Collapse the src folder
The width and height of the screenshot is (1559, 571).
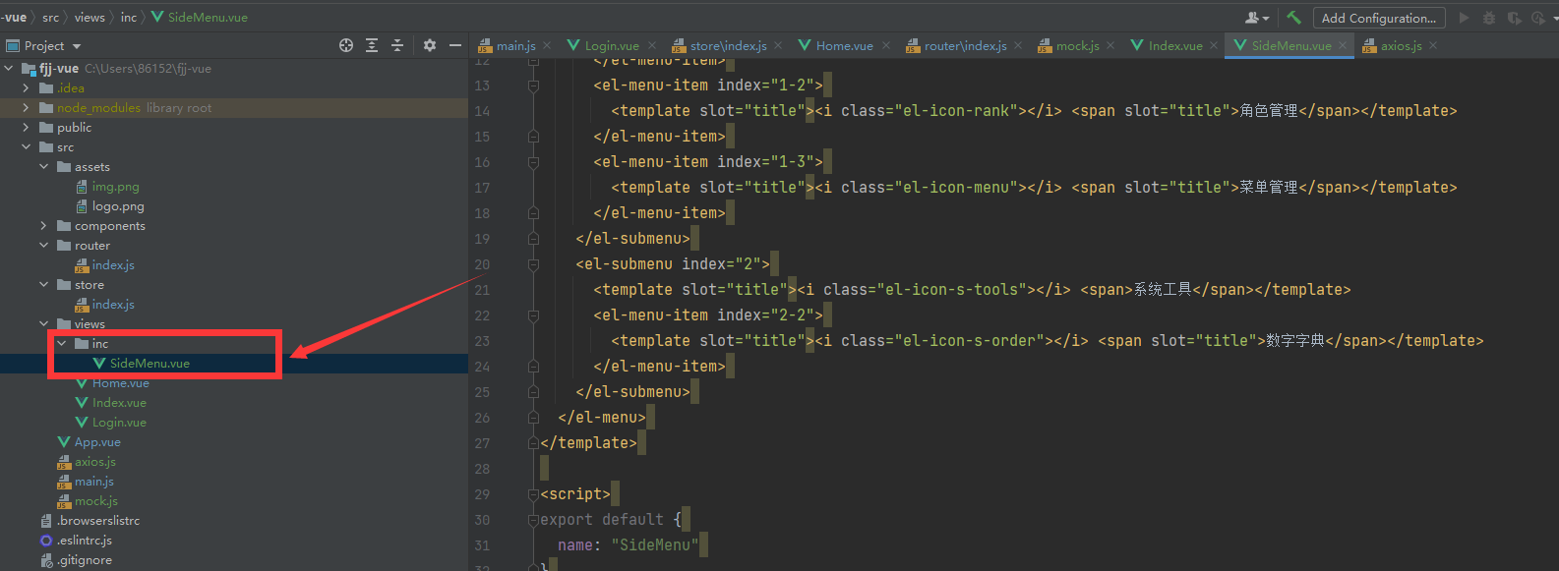point(27,147)
